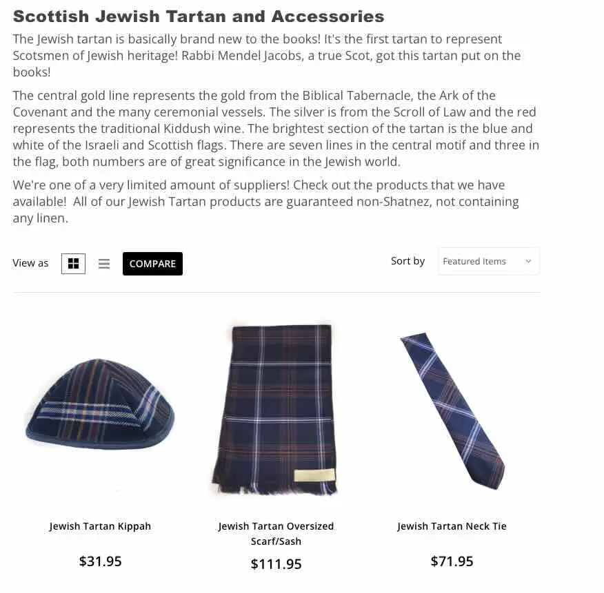Open the Jewish Tartan Neck Tie image

click(x=452, y=410)
